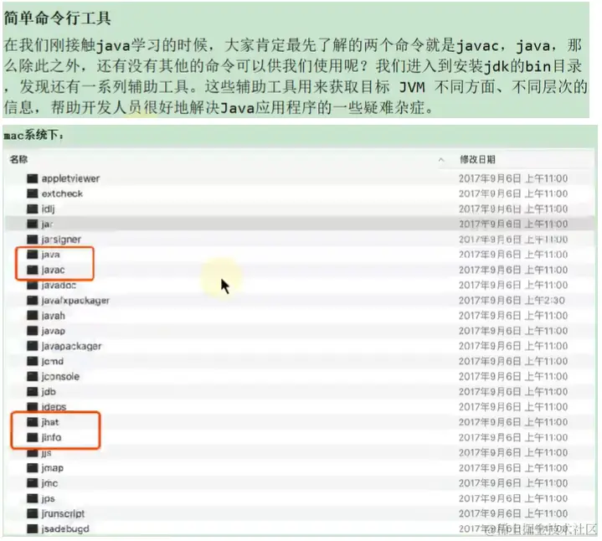The image size is (602, 541).
Task: Select the file name jcmd
Action: pyautogui.click(x=53, y=361)
